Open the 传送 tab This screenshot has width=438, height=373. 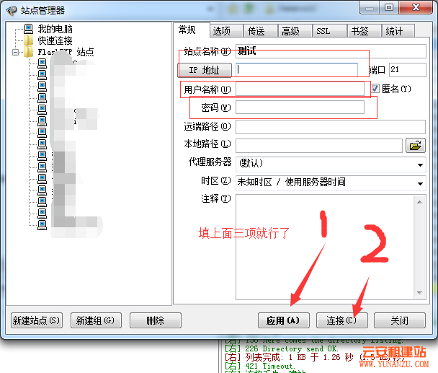(x=261, y=31)
